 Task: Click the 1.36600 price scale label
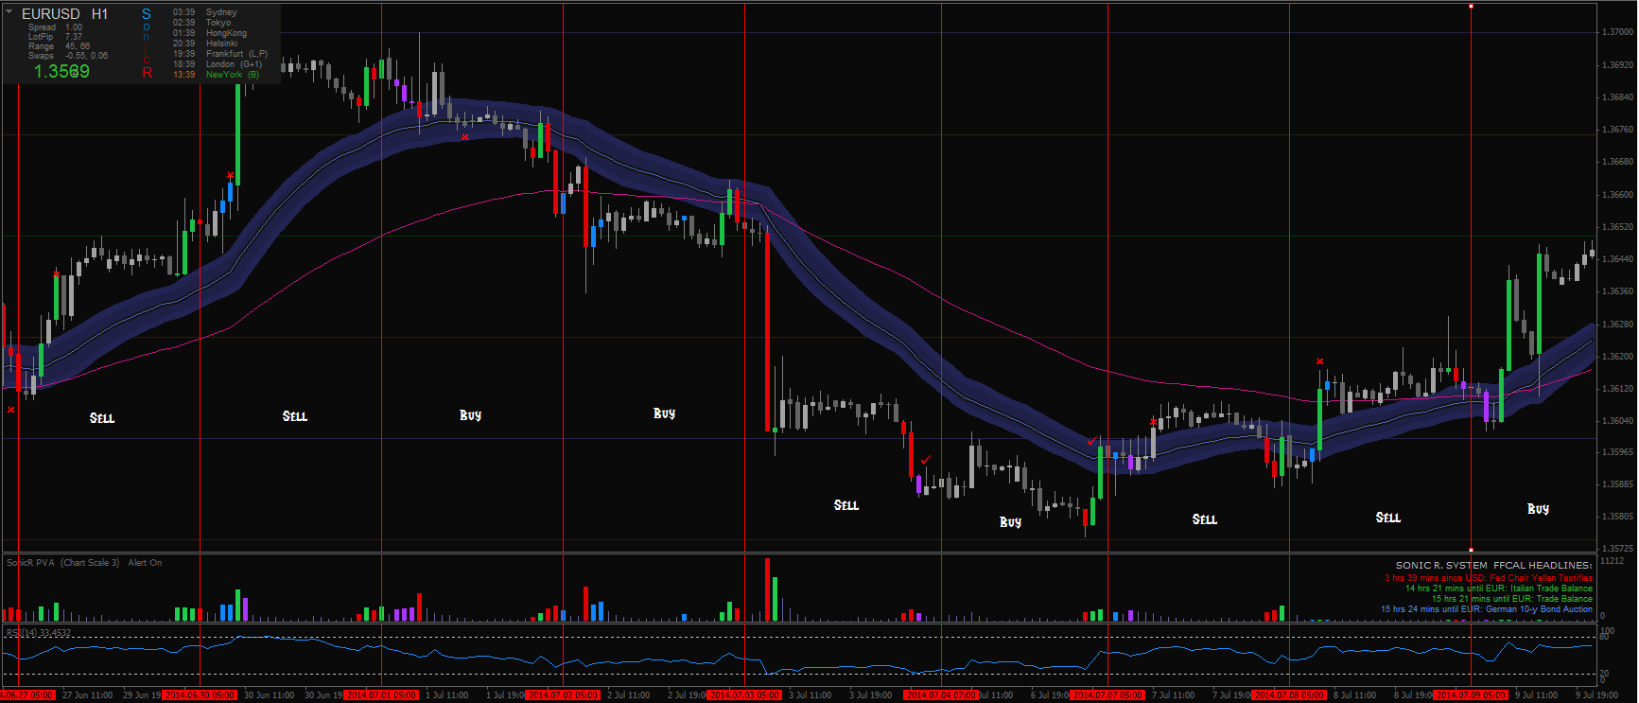coord(1617,195)
